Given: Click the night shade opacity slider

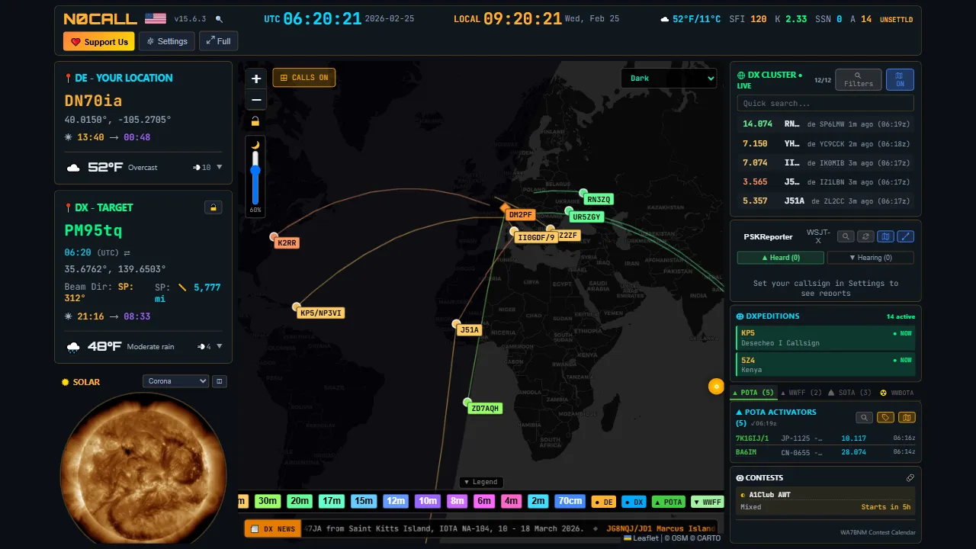Looking at the screenshot, I should [x=255, y=175].
